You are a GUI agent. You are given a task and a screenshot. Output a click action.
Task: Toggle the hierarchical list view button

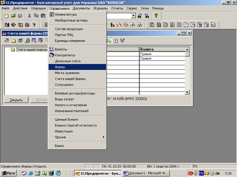click(109, 41)
